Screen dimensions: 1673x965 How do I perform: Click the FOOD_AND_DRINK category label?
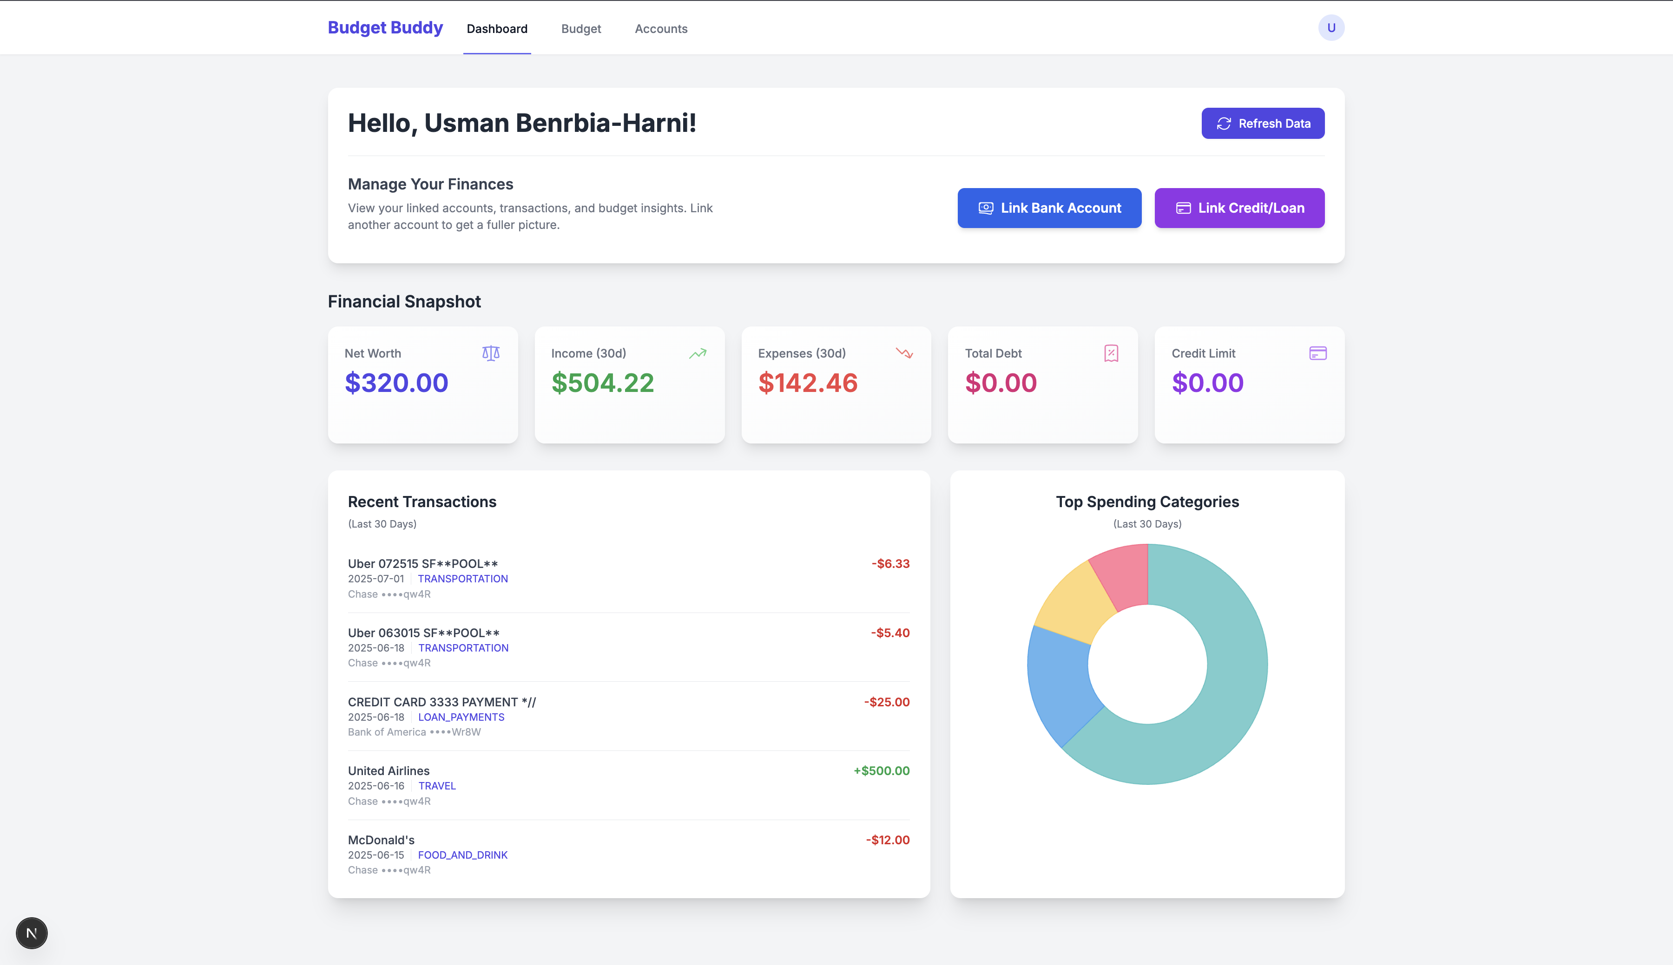tap(462, 855)
